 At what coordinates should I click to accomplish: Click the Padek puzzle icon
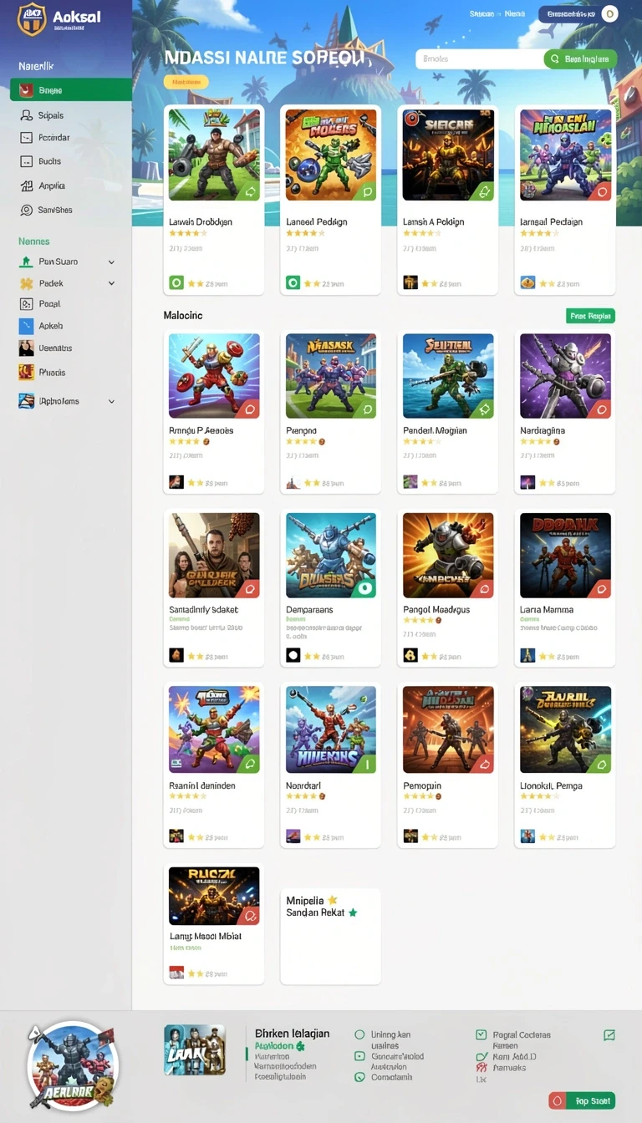click(x=26, y=283)
